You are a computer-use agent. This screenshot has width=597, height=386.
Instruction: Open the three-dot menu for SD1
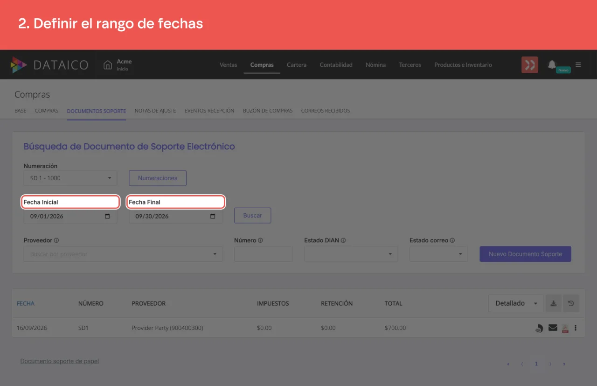click(x=576, y=328)
